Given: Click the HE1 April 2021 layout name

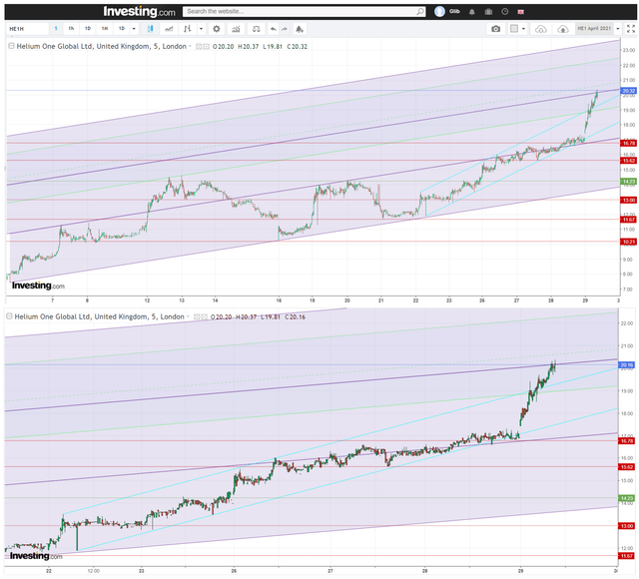Looking at the screenshot, I should pyautogui.click(x=594, y=29).
